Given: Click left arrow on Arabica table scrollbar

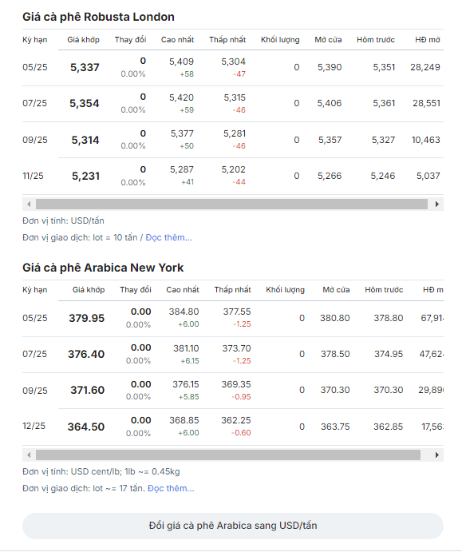Looking at the screenshot, I should click(x=29, y=455).
